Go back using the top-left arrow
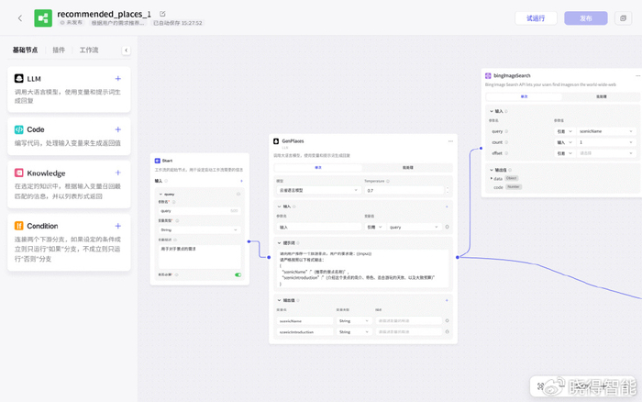Image resolution: width=642 pixels, height=402 pixels. coord(18,17)
